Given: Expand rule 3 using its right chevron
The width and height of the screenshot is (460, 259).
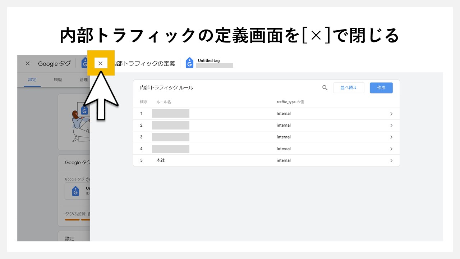Looking at the screenshot, I should (x=391, y=137).
